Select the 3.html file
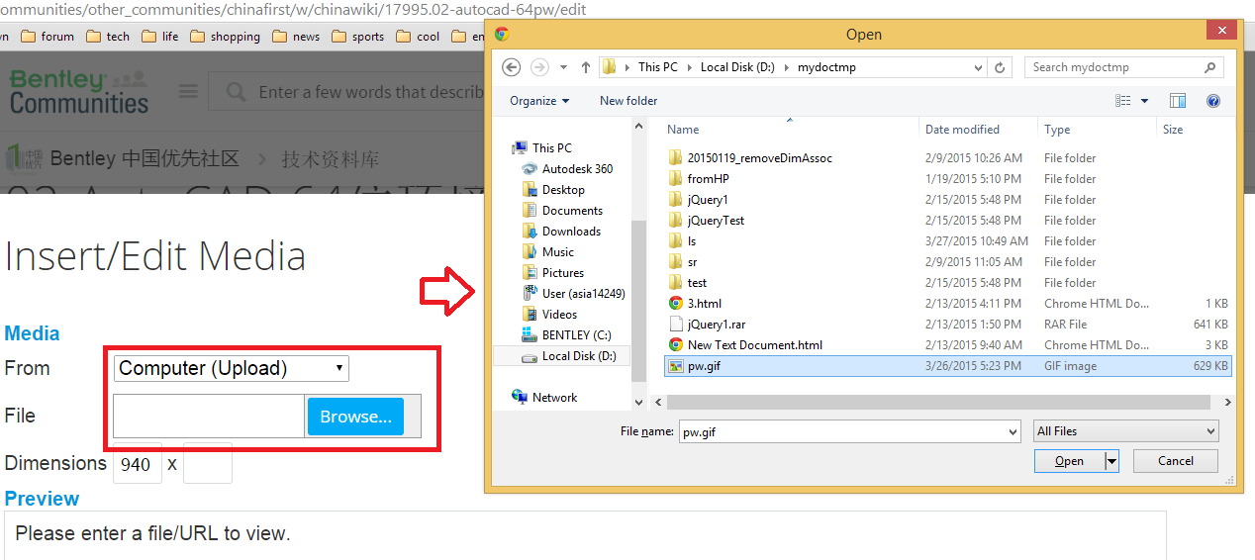 click(695, 304)
